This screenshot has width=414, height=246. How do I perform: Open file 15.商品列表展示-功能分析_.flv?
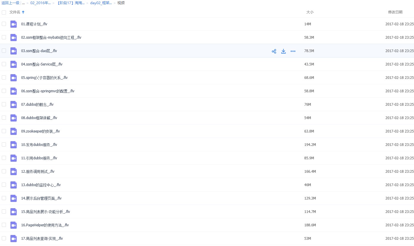[46, 212]
